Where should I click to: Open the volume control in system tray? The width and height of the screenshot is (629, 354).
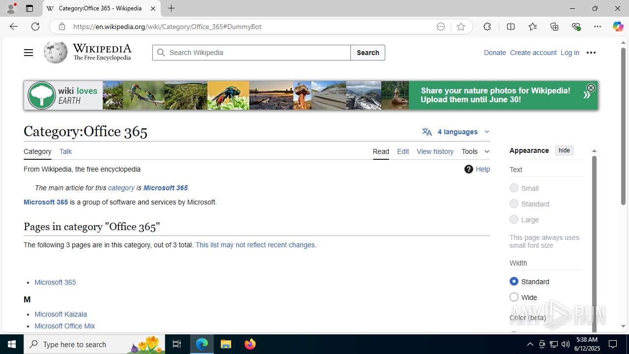[566, 344]
